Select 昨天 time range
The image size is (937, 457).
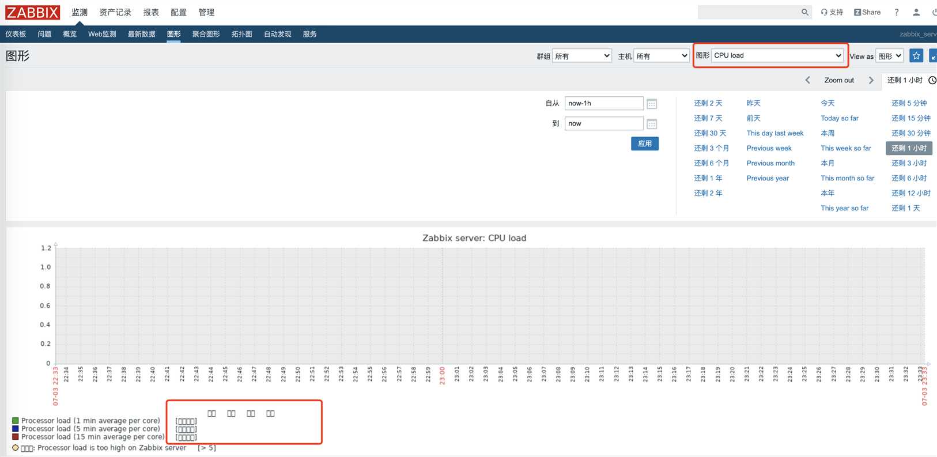[x=754, y=103]
